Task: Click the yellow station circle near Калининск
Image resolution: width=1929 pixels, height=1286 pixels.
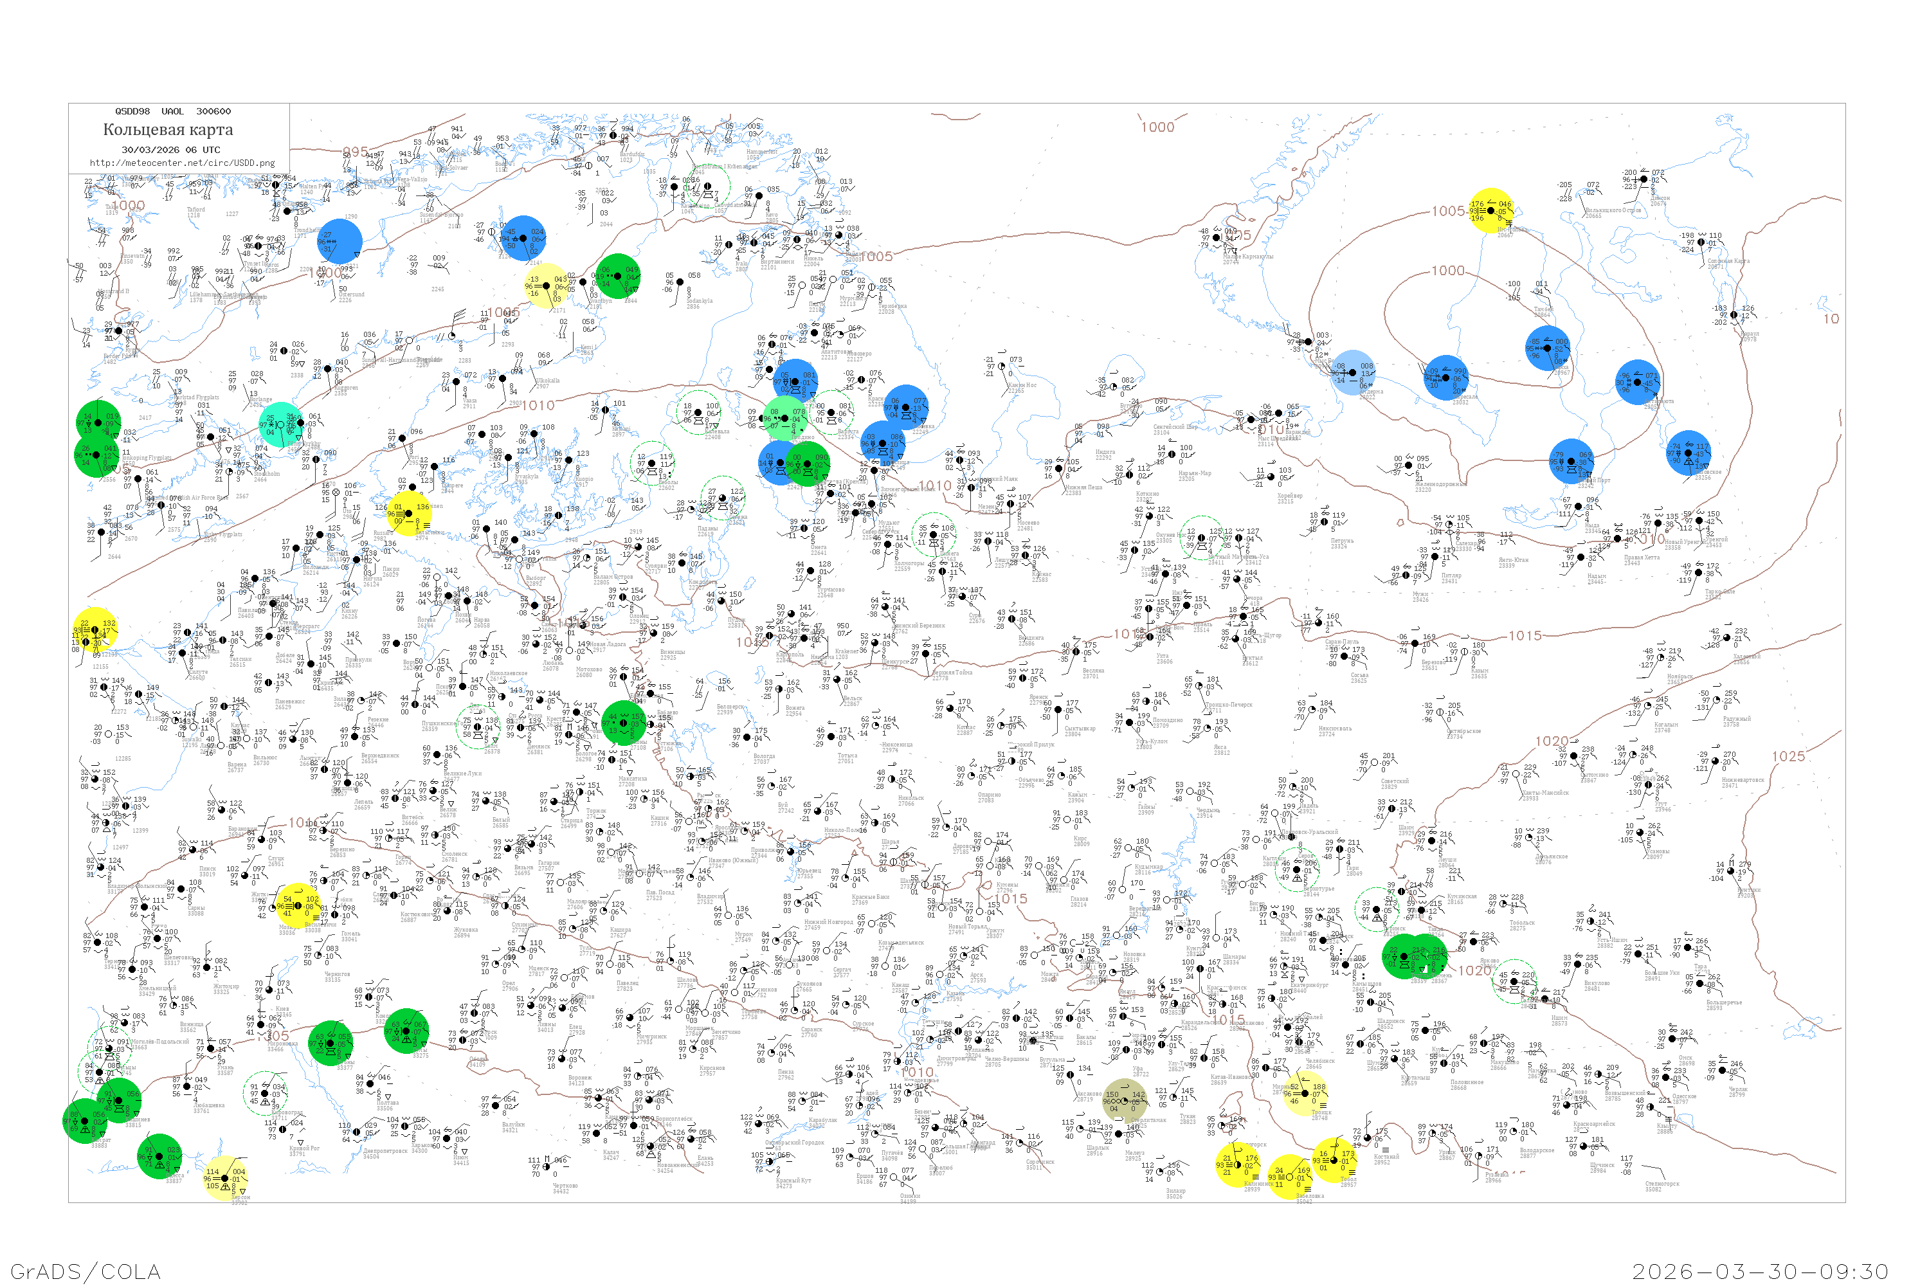Action: (1238, 1164)
